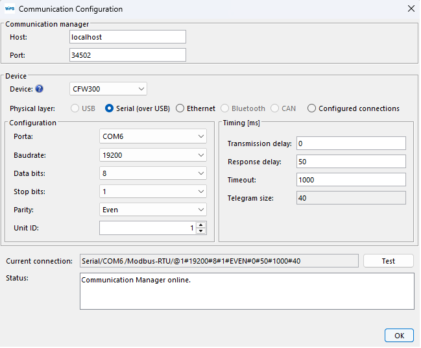Decrease Unit ID with down arrow
This screenshot has width=421, height=348.
coord(200,230)
